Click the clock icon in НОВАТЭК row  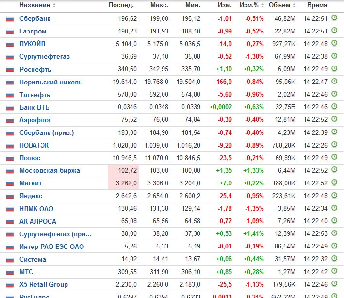coord(334,145)
